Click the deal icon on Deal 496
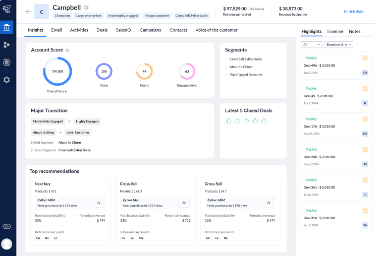 click(365, 58)
